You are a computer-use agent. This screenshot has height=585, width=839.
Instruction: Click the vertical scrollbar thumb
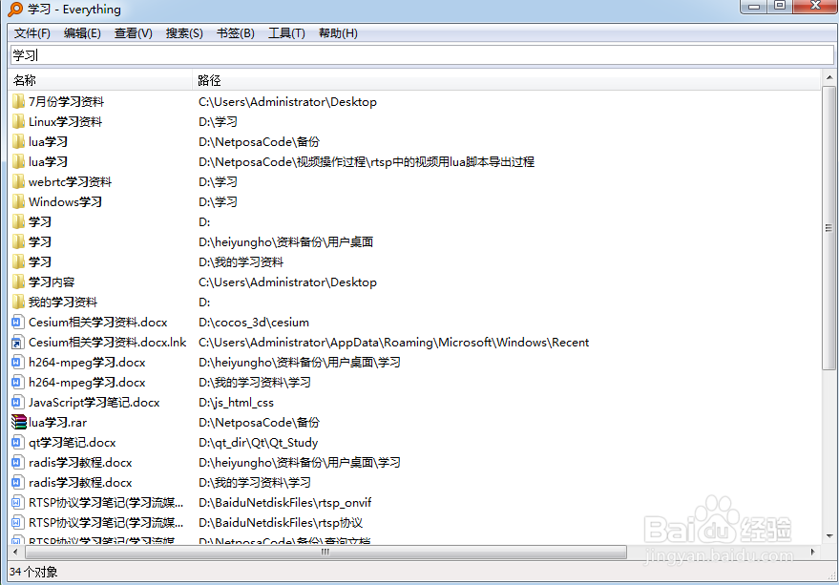tap(829, 227)
